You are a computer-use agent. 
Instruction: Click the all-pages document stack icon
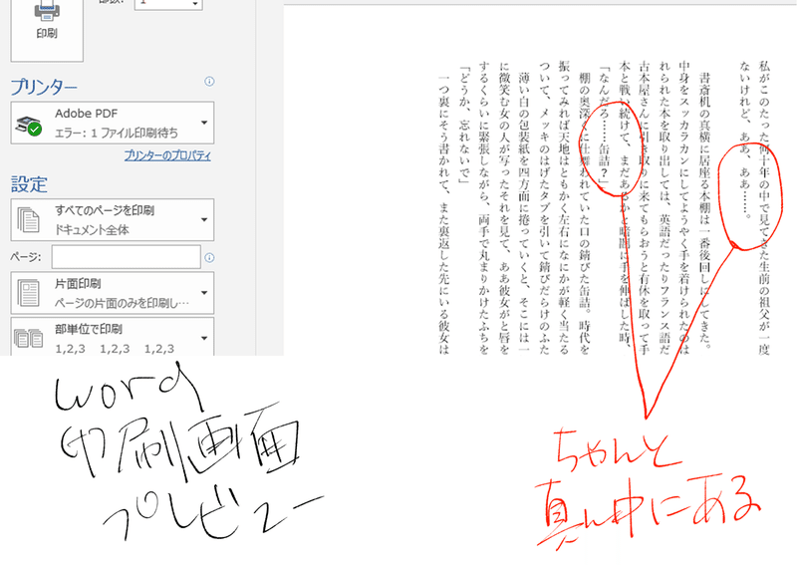coord(28,219)
